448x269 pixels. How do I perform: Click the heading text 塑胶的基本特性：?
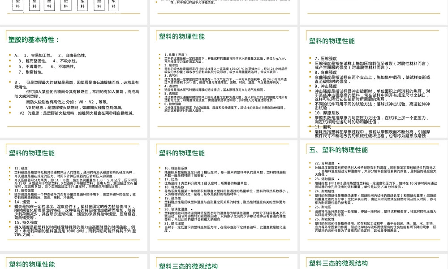point(34,40)
